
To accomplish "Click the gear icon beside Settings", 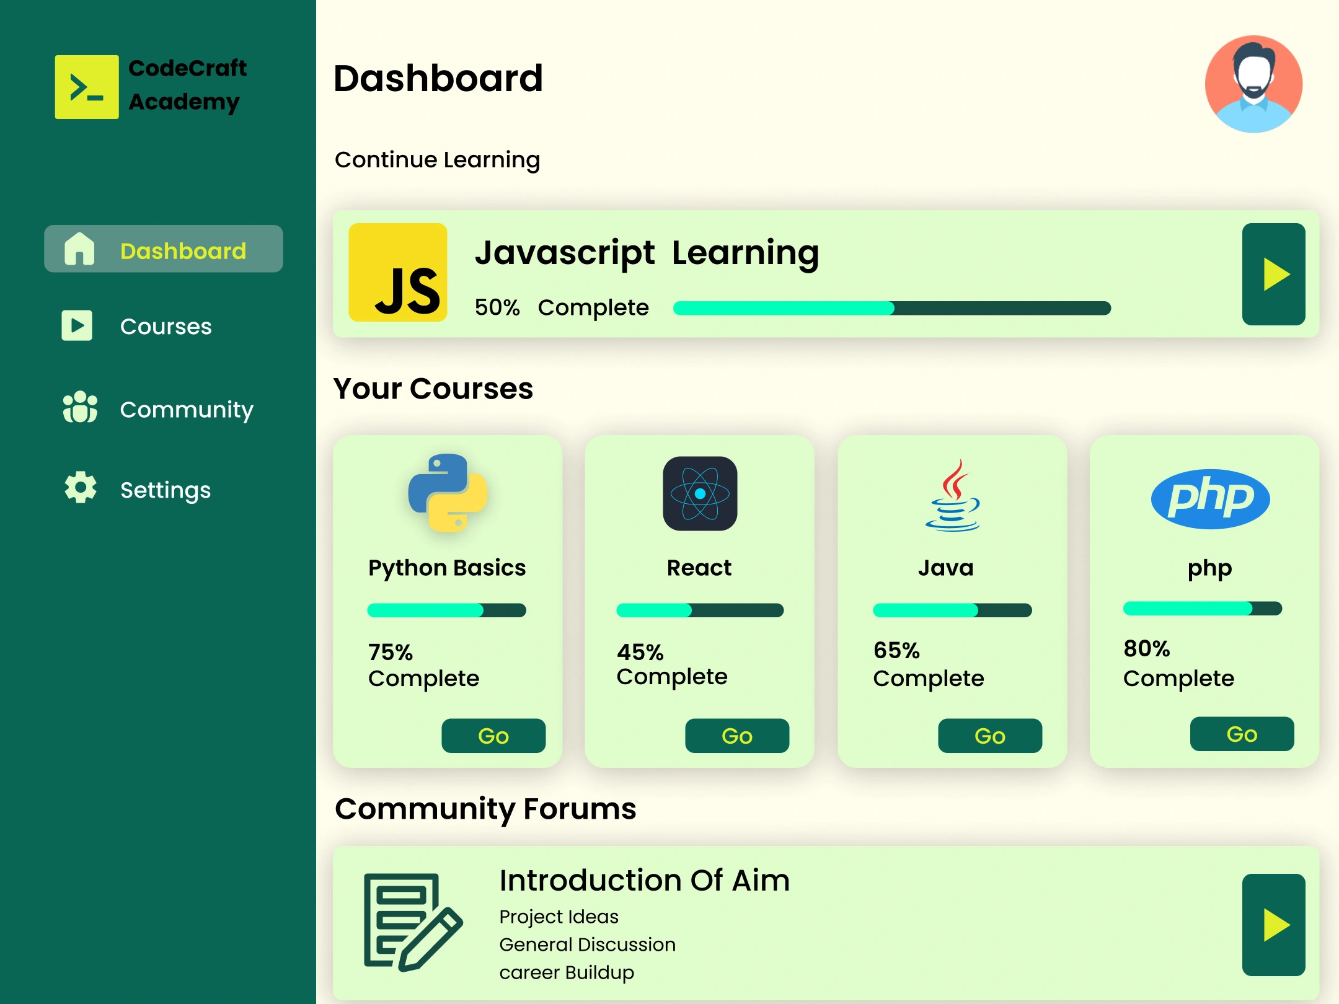I will (x=81, y=488).
